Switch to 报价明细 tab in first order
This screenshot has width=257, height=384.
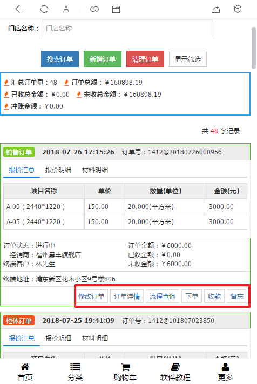(58, 170)
